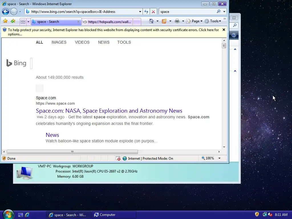The width and height of the screenshot is (292, 219).
Task: Click the status bar shield icon
Action: pos(4,158)
